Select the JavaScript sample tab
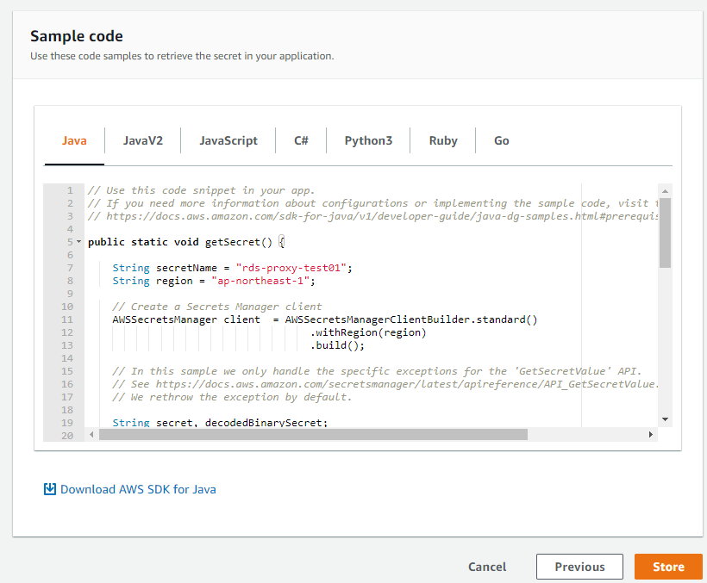707x583 pixels. 228,141
